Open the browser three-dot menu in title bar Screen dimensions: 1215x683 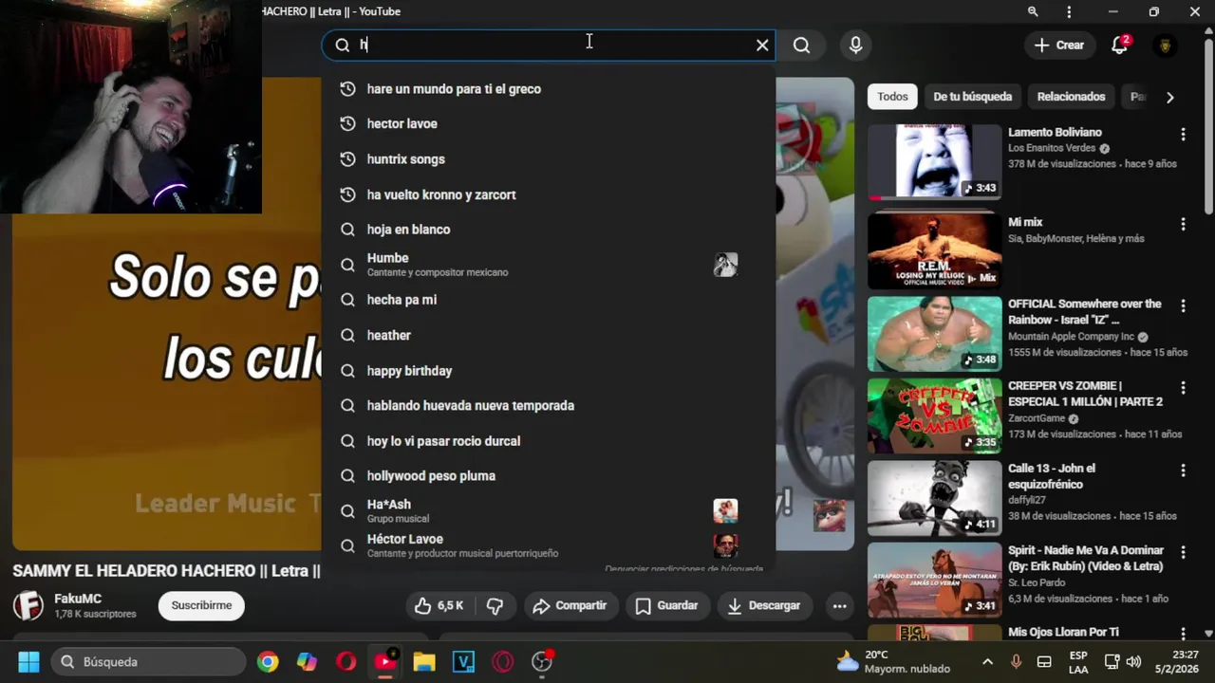click(1069, 11)
